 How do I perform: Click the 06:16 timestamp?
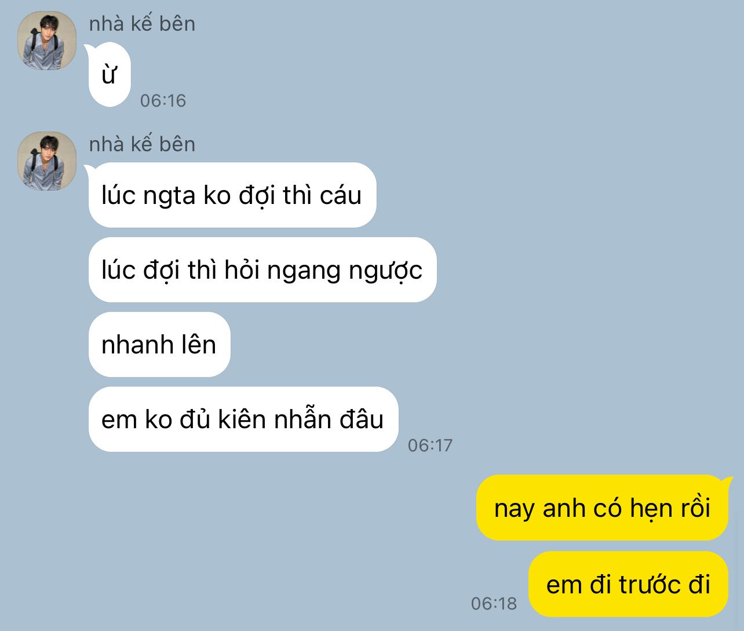point(163,101)
